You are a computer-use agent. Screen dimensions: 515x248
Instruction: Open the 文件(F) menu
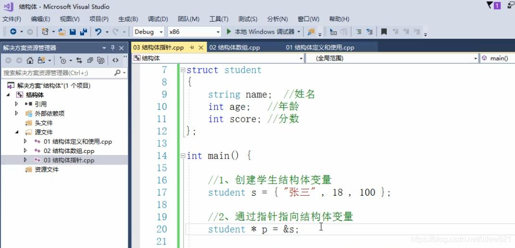pos(12,19)
